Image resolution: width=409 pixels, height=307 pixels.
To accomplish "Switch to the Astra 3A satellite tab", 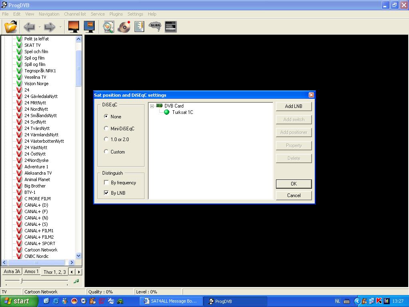I will 12,271.
